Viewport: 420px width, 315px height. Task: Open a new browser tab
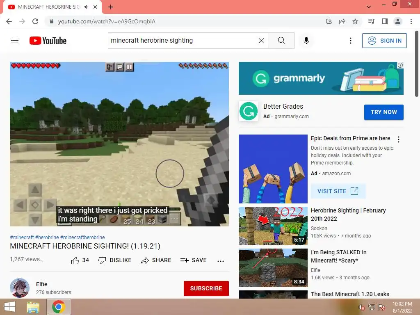click(x=111, y=7)
